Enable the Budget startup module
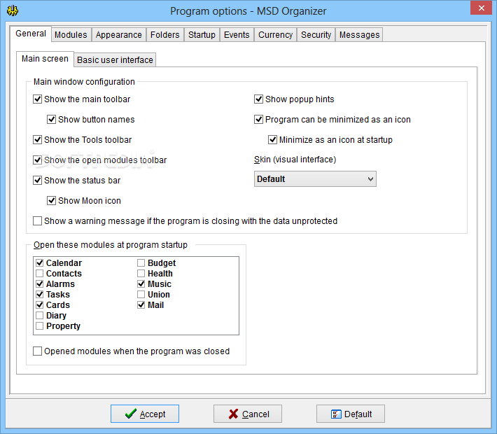This screenshot has width=497, height=434. tap(141, 262)
